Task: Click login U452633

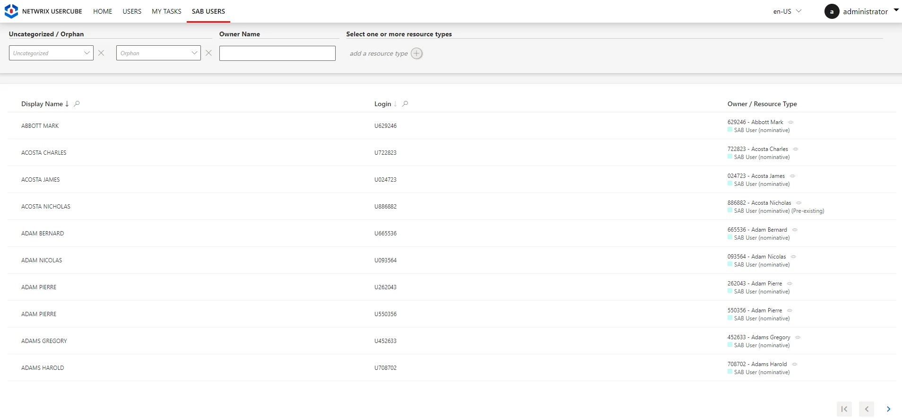Action: point(386,341)
